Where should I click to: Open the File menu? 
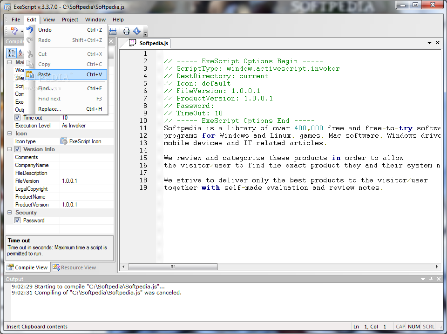16,20
